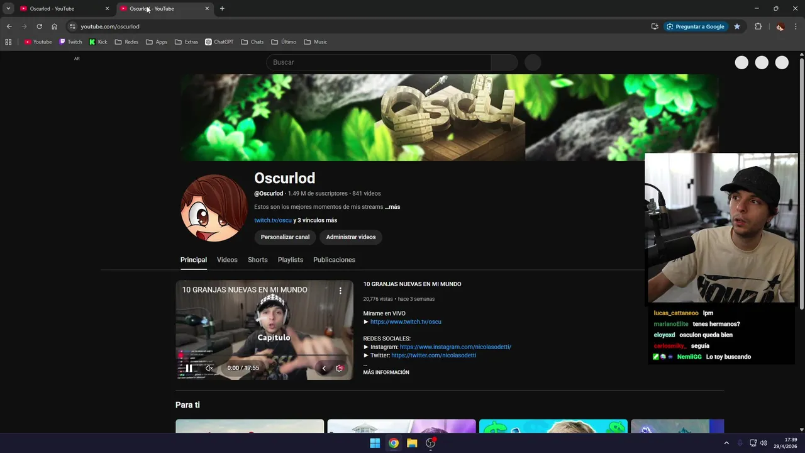Open the ChatGPT bookmark

coord(219,42)
